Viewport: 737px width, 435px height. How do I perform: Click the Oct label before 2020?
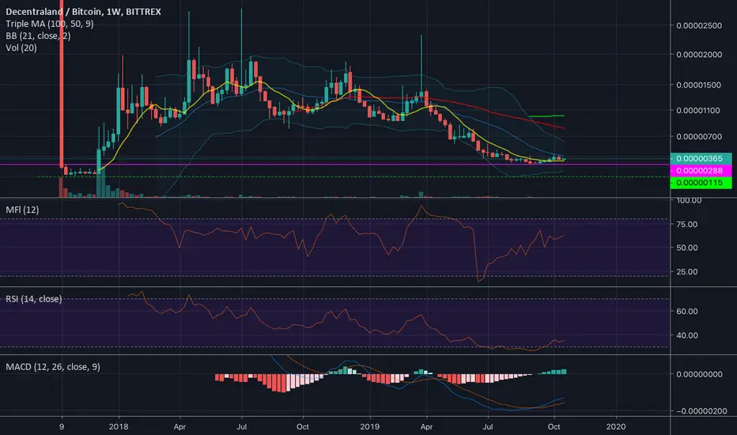click(554, 426)
